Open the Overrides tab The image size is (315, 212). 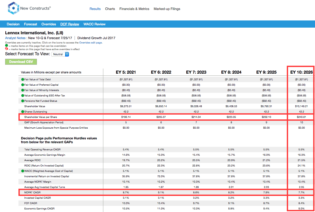[x=49, y=24]
